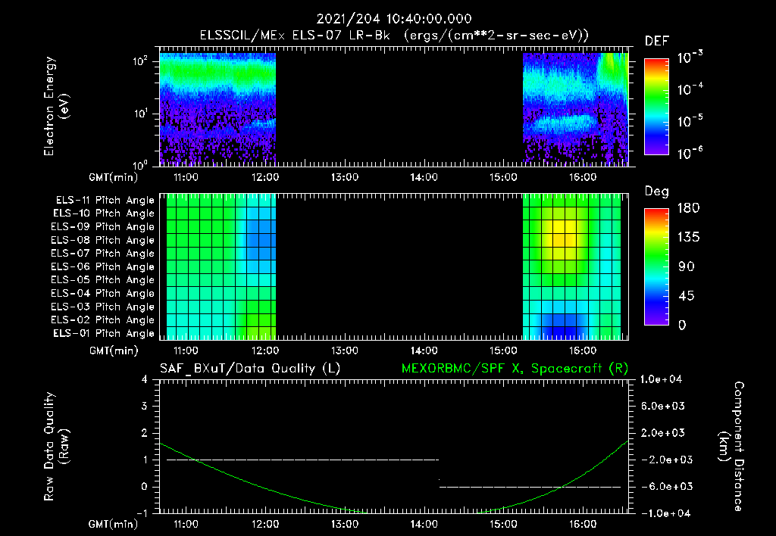Click GMT(min) label under the bottom plot
Screen dimensions: 776x536
click(x=114, y=524)
